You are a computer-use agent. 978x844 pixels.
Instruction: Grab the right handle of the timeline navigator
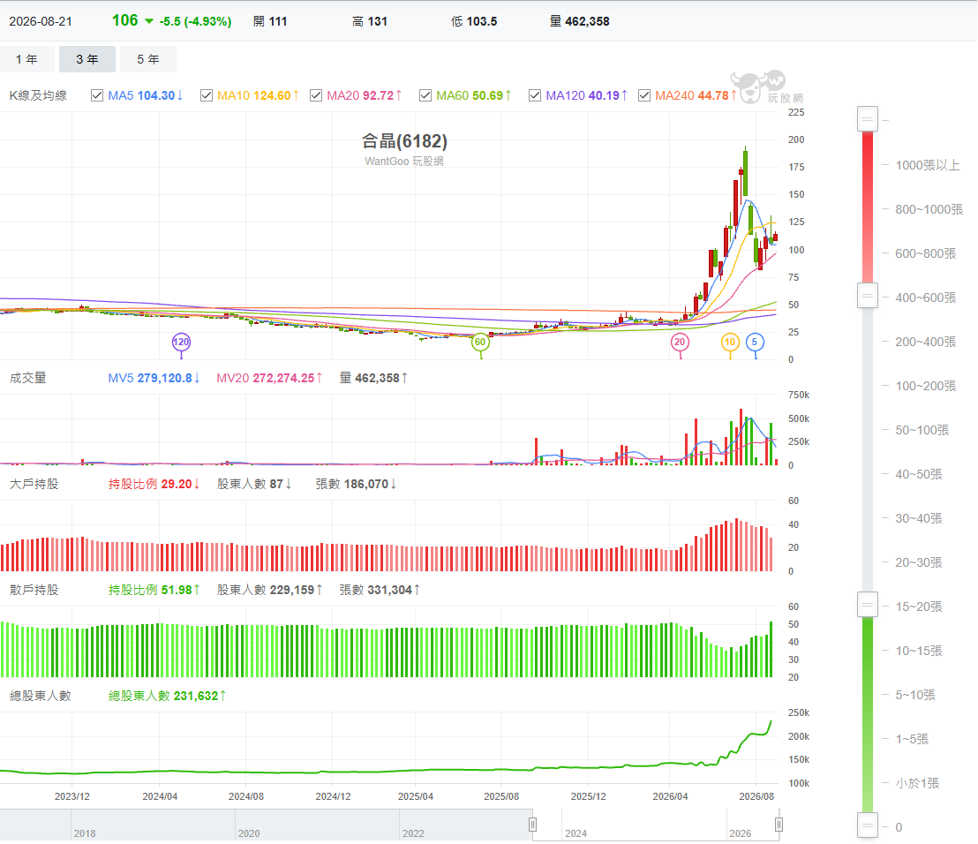(779, 825)
